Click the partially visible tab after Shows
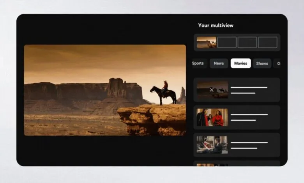Screen dimensions: 304x183 coord(277,63)
